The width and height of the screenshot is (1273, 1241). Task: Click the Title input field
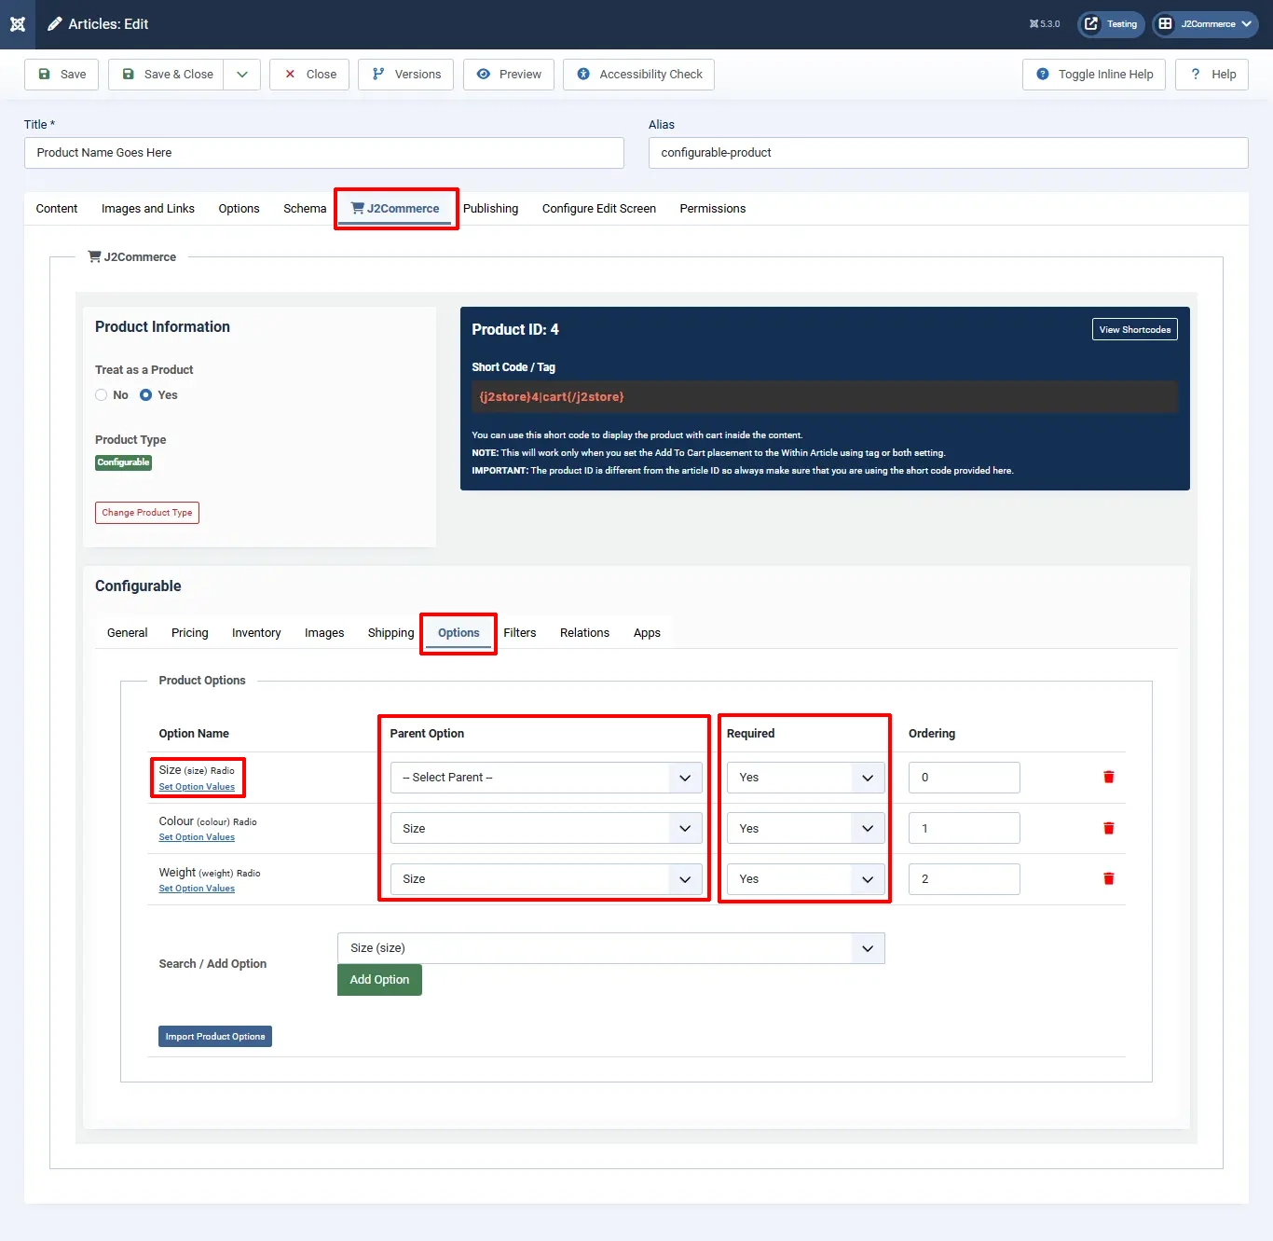324,153
